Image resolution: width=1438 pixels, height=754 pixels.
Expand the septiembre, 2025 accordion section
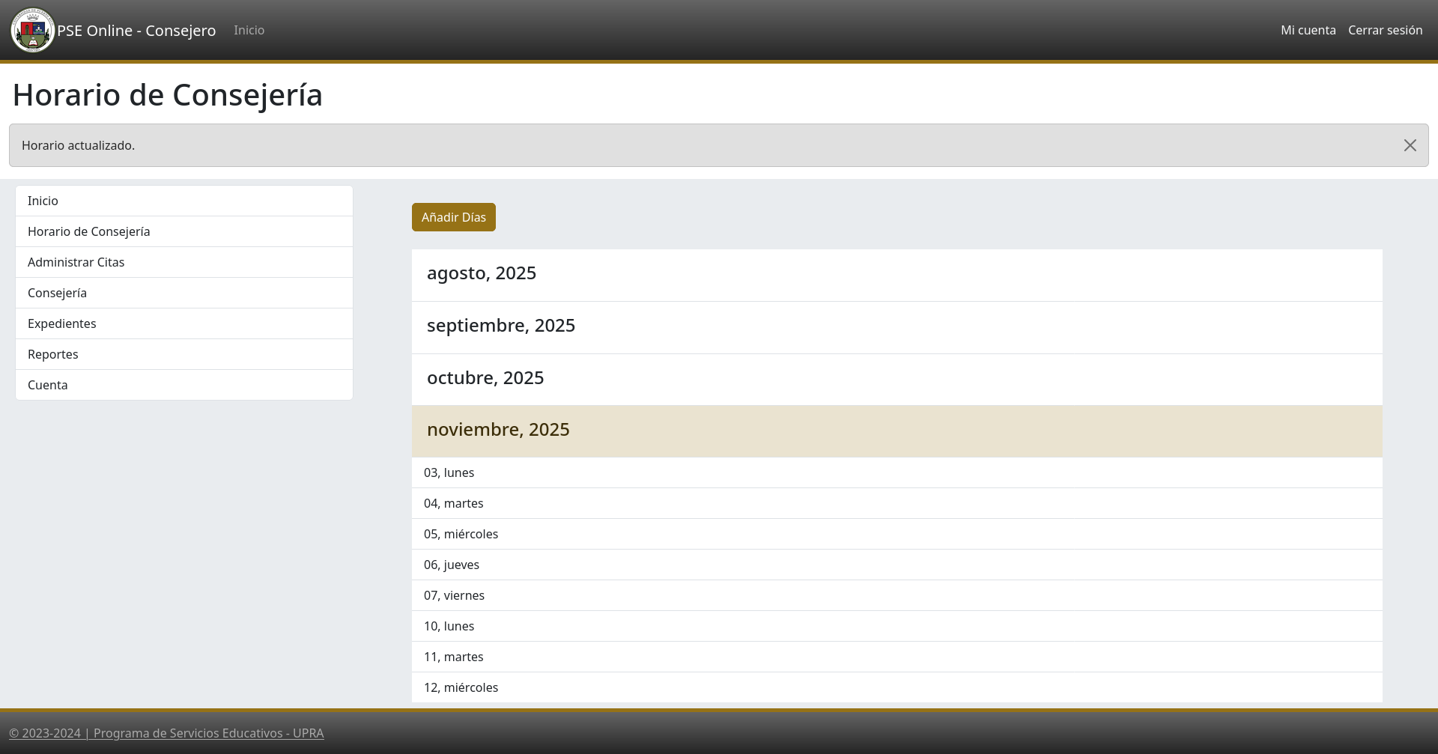(897, 327)
